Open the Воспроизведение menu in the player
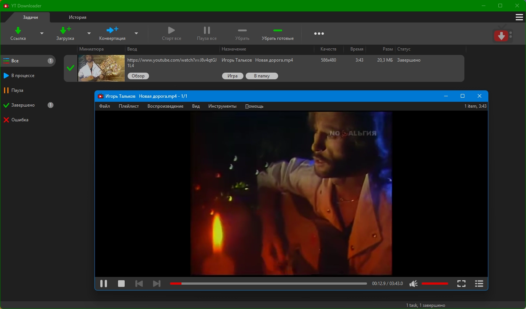526x309 pixels. pos(165,106)
